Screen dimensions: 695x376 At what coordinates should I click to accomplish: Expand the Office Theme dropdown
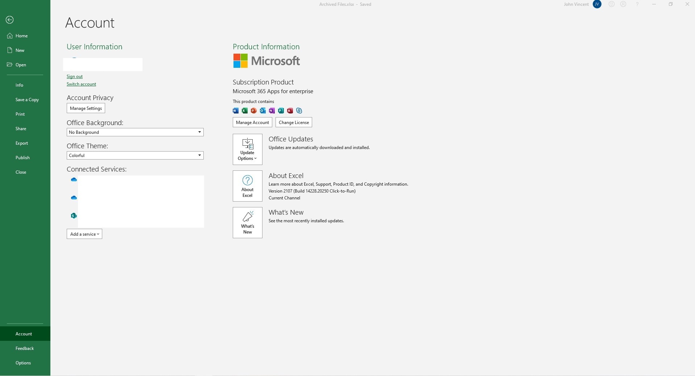tap(135, 156)
